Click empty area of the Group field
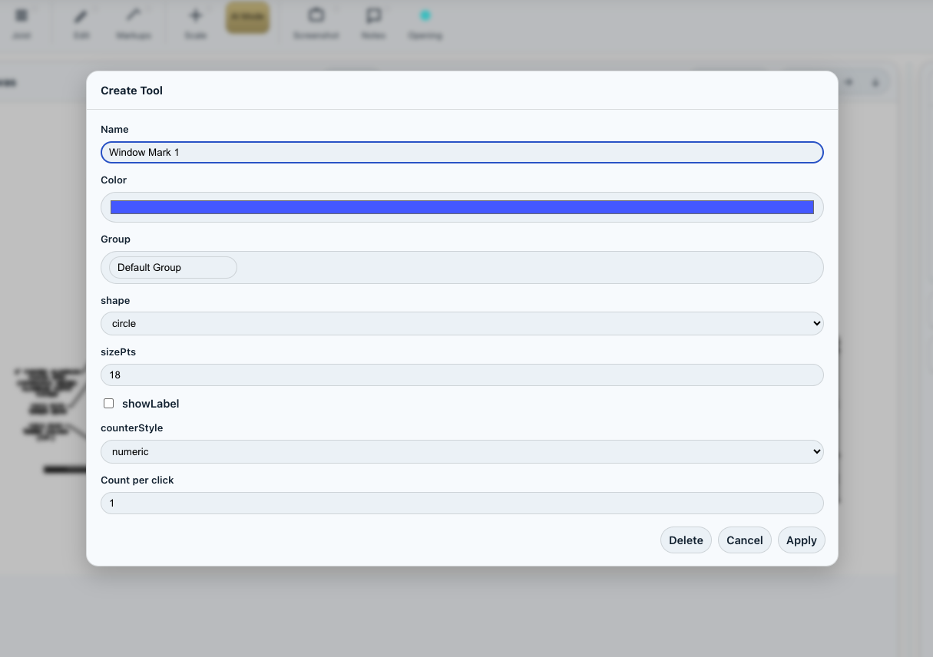Image resolution: width=933 pixels, height=657 pixels. click(530, 268)
